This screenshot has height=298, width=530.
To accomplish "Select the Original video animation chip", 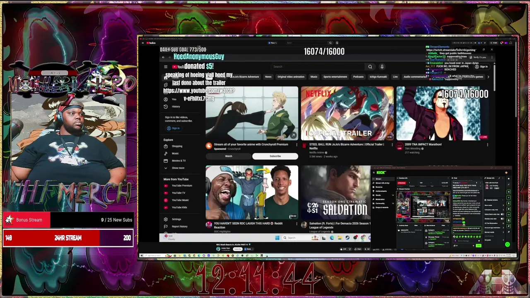I will point(291,77).
